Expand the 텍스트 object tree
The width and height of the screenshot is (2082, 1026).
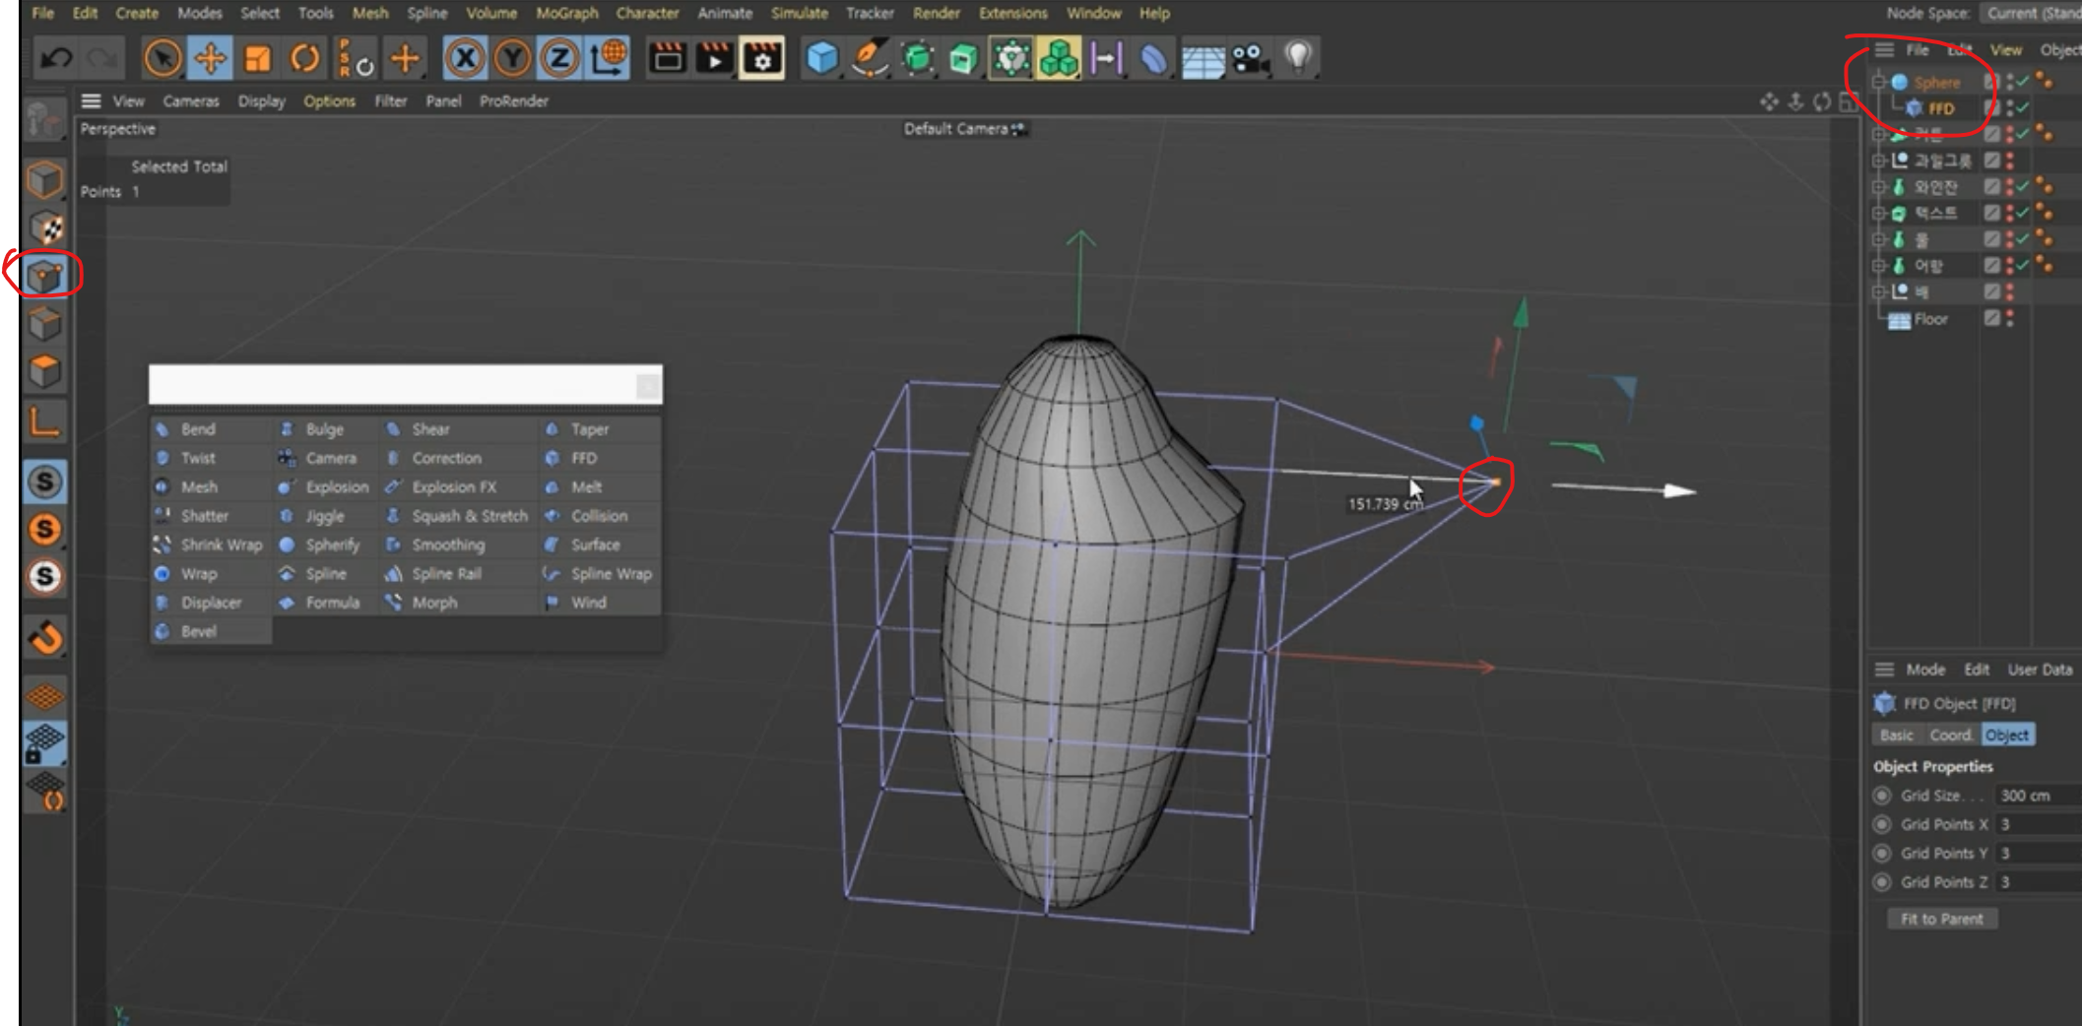point(1878,214)
